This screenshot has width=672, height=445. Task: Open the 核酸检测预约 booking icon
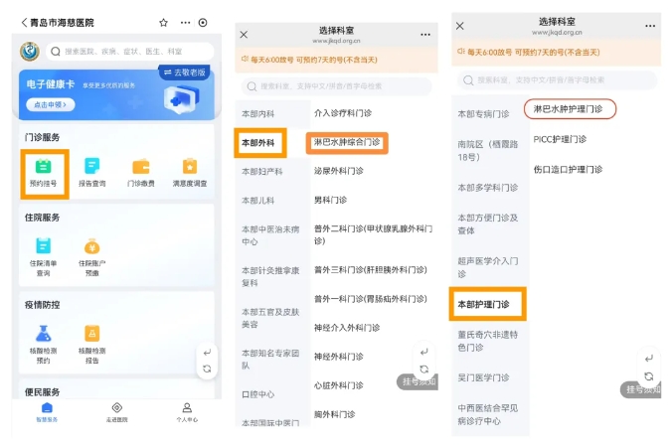coord(44,341)
